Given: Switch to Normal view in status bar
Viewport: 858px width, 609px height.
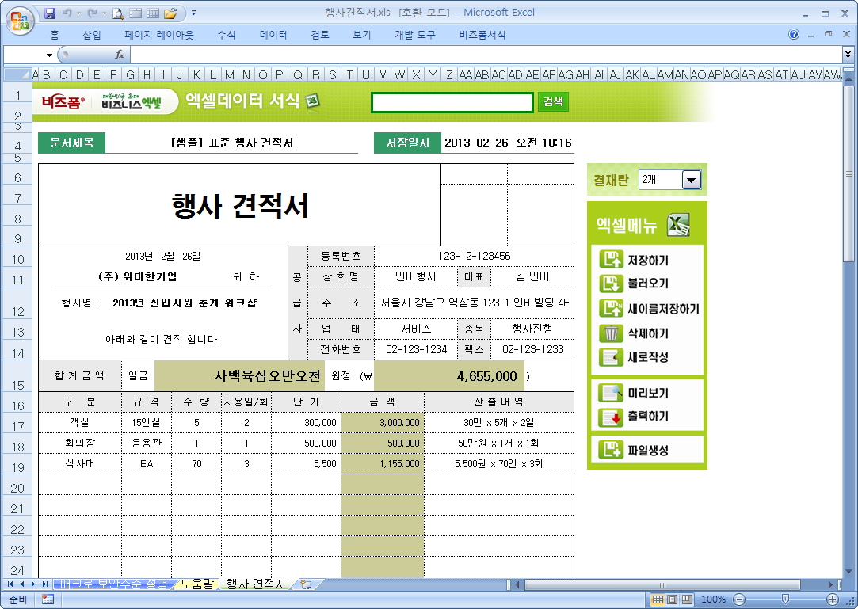Looking at the screenshot, I should [x=658, y=599].
